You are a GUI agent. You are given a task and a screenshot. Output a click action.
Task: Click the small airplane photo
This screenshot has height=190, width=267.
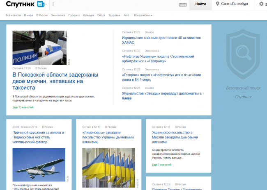(x=39, y=165)
